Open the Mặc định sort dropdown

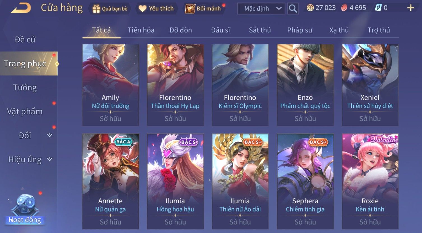pyautogui.click(x=261, y=9)
